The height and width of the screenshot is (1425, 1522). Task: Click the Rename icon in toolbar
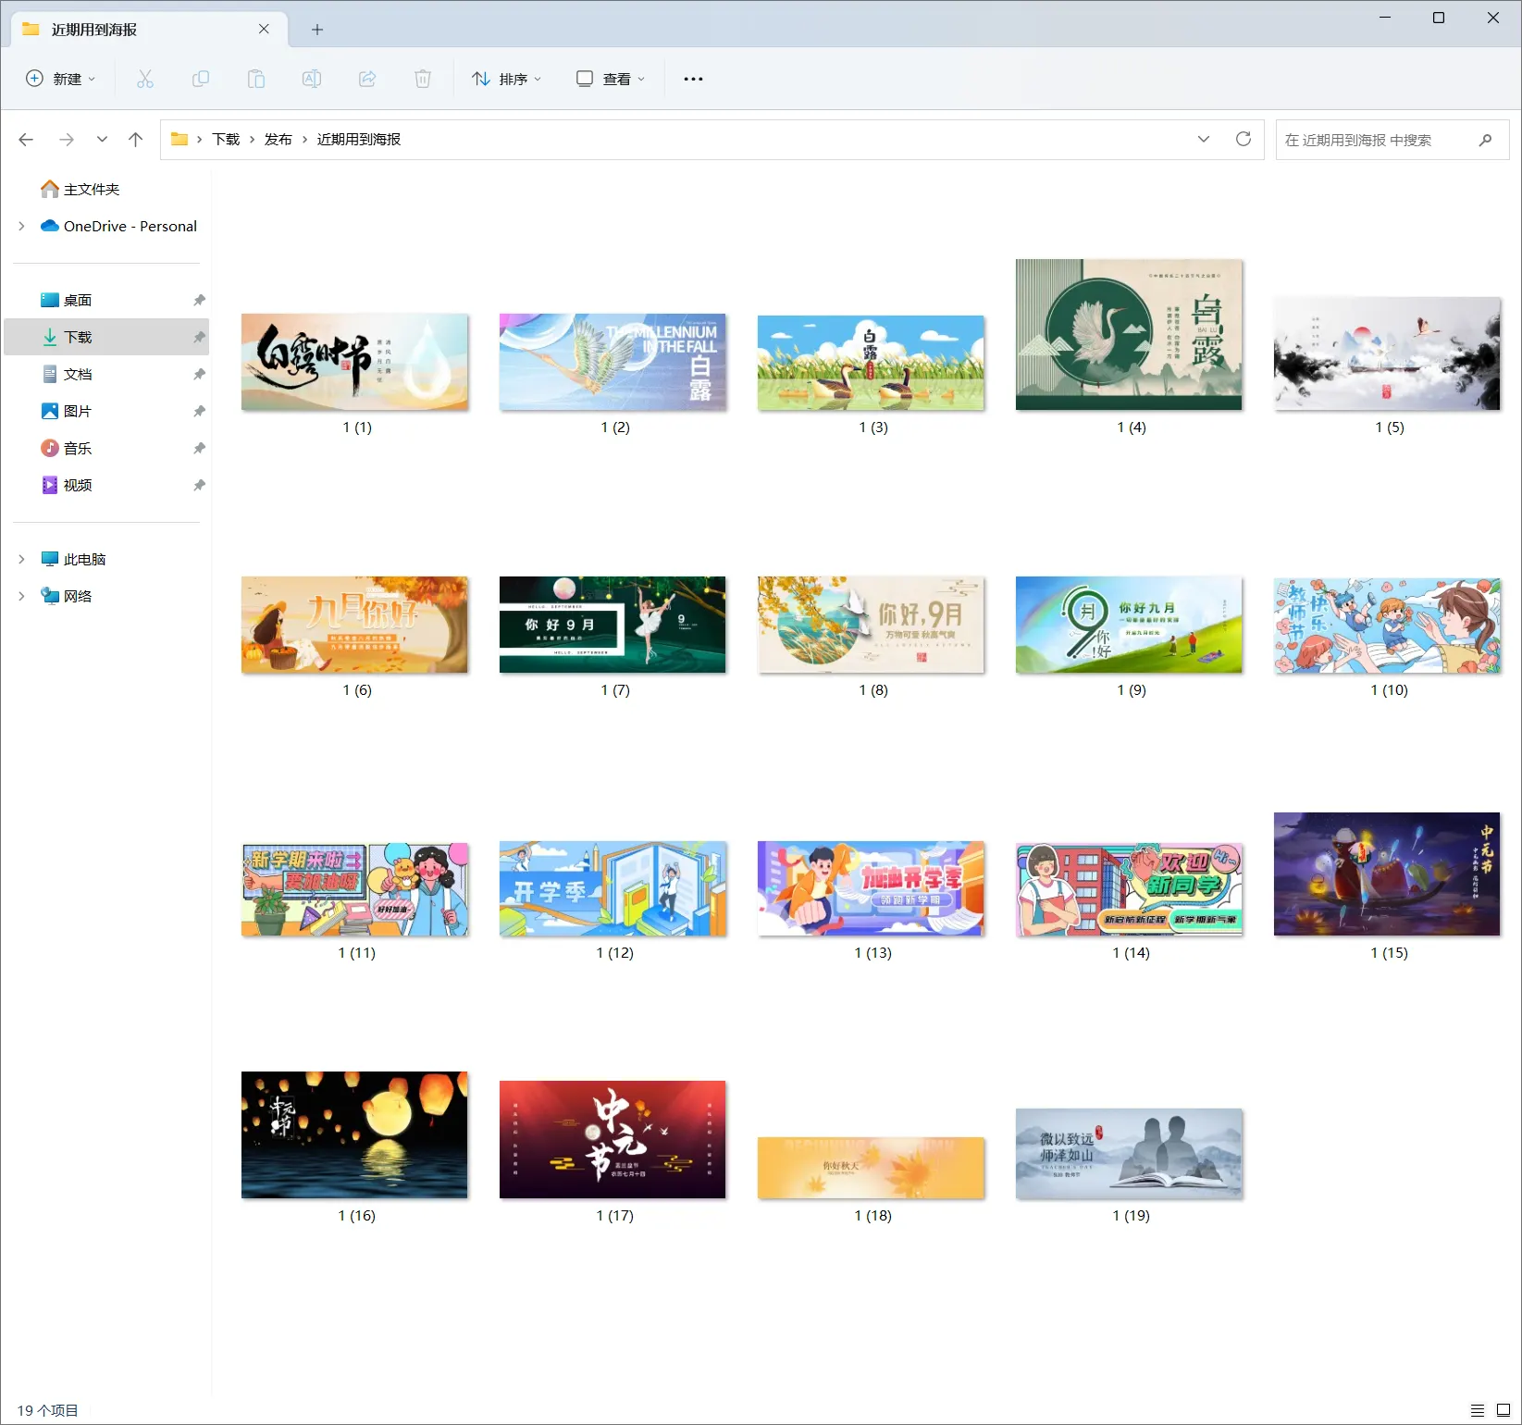(x=312, y=79)
